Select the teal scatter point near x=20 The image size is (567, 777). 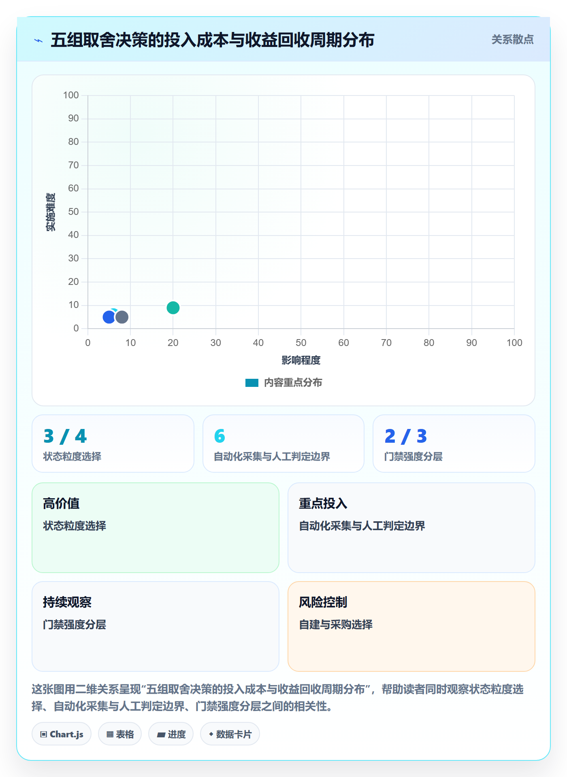pos(173,308)
